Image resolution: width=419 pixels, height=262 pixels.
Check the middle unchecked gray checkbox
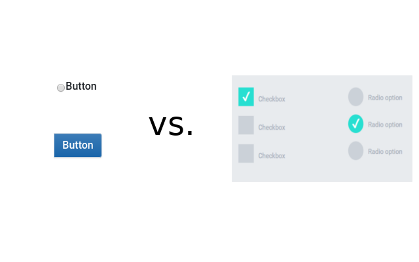[246, 125]
